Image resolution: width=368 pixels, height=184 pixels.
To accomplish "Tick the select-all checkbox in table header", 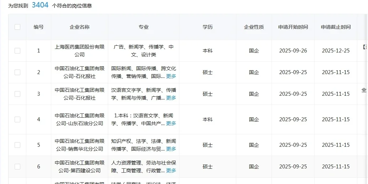I will coord(17,27).
